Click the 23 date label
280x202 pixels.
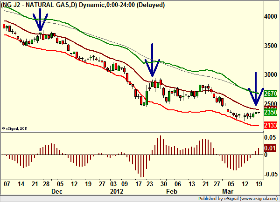tap(150, 184)
